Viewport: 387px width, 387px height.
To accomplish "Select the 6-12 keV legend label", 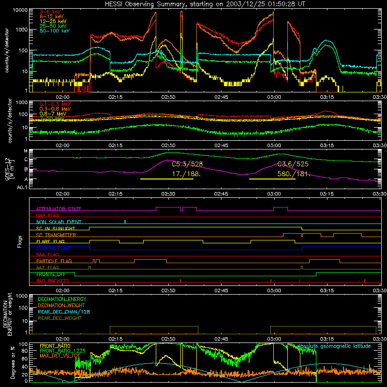I will [51, 16].
